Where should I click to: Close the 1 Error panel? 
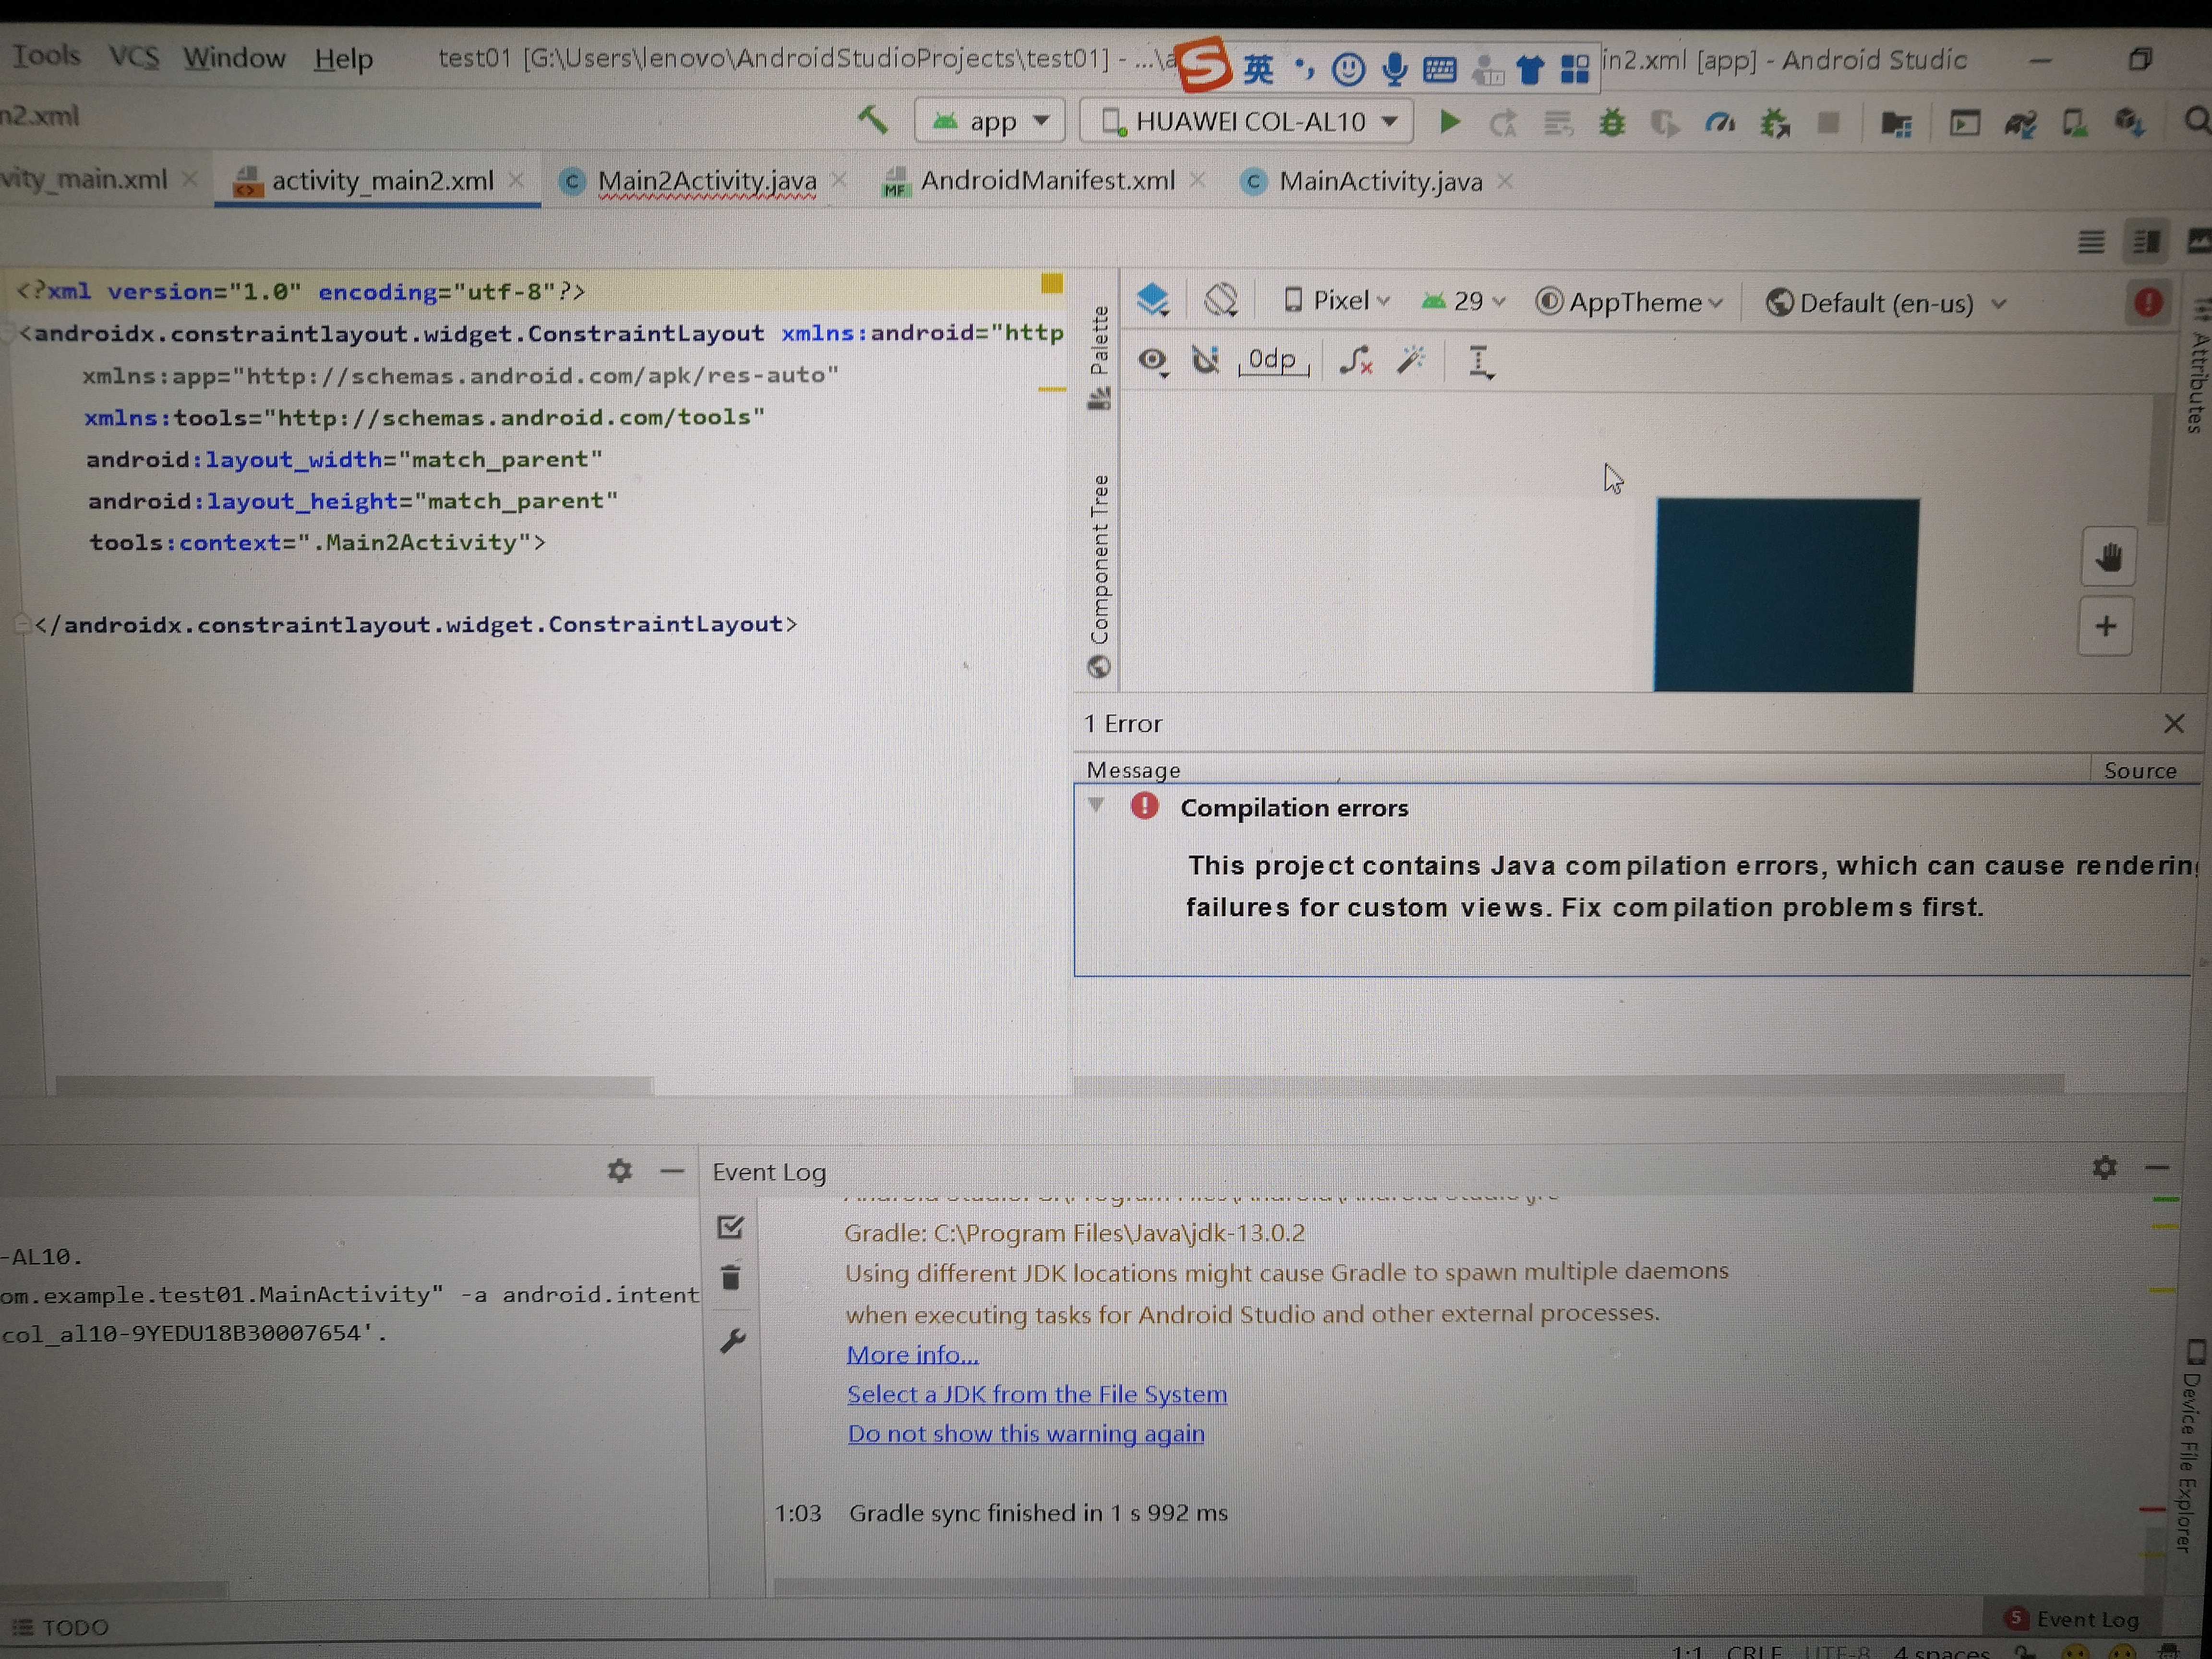(2173, 723)
